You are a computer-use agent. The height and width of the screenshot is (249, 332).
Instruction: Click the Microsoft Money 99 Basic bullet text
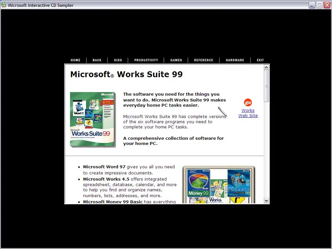(129, 202)
